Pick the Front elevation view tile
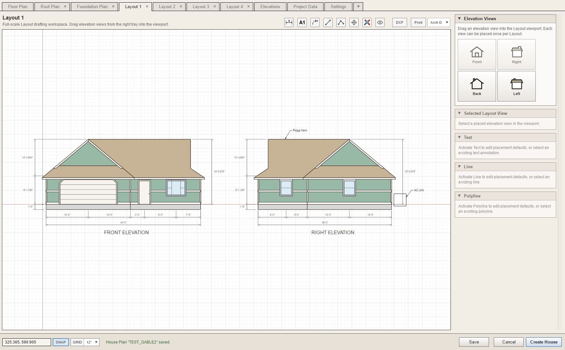This screenshot has height=350, width=565. pyautogui.click(x=477, y=54)
